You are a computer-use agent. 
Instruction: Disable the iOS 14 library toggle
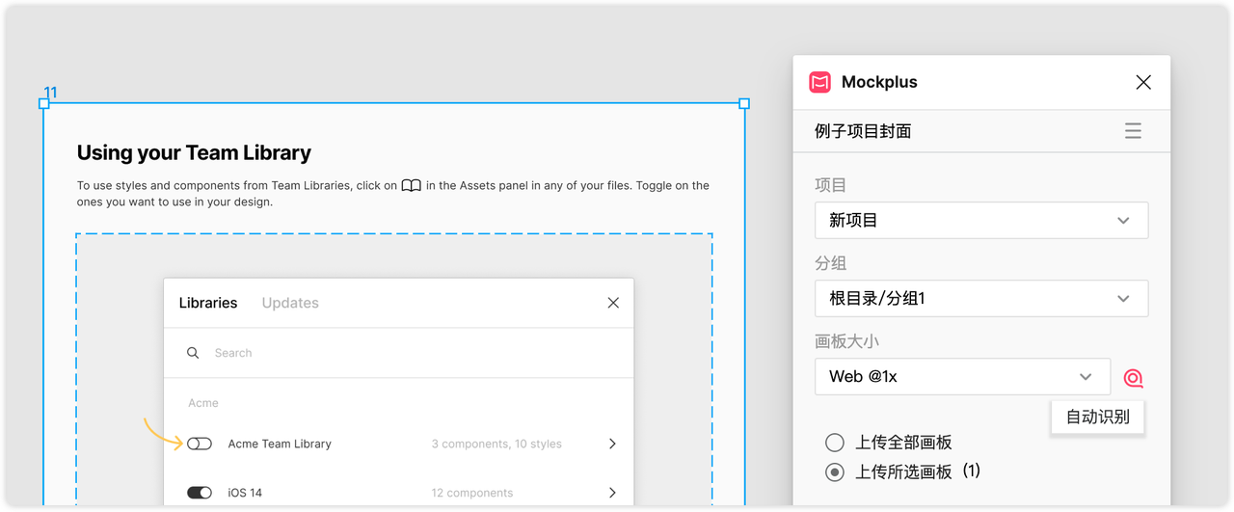point(200,493)
